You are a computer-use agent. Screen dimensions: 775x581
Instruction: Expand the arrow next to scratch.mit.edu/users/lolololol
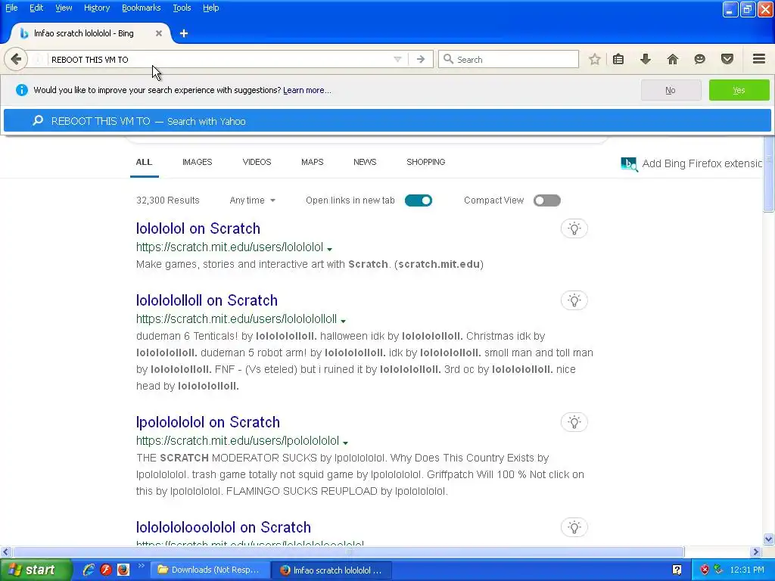point(330,249)
